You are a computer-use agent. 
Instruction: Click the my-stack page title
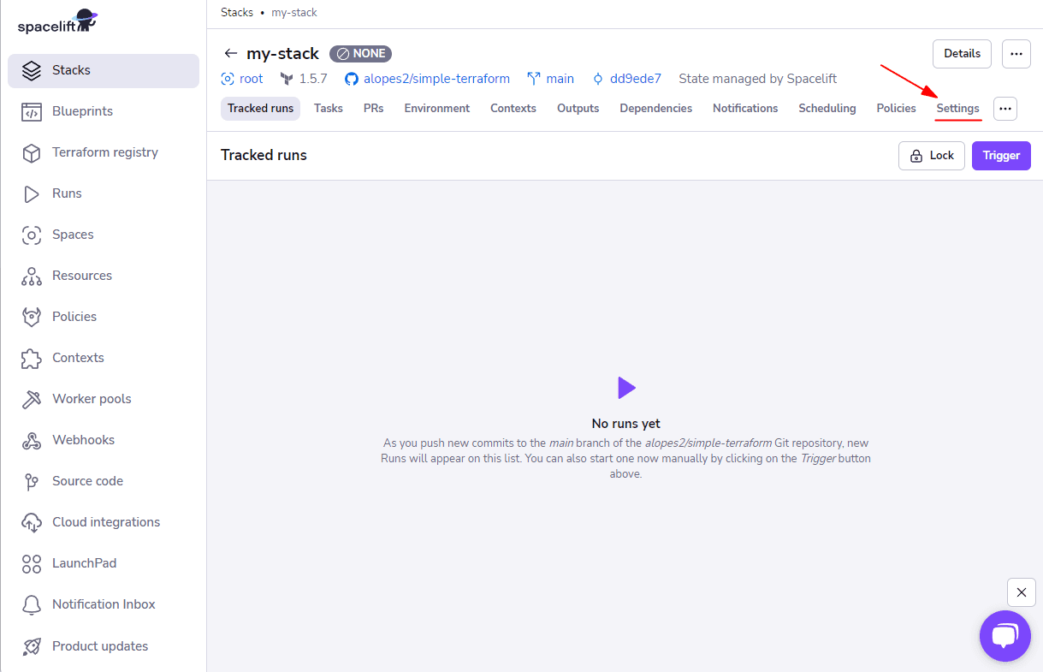[282, 53]
